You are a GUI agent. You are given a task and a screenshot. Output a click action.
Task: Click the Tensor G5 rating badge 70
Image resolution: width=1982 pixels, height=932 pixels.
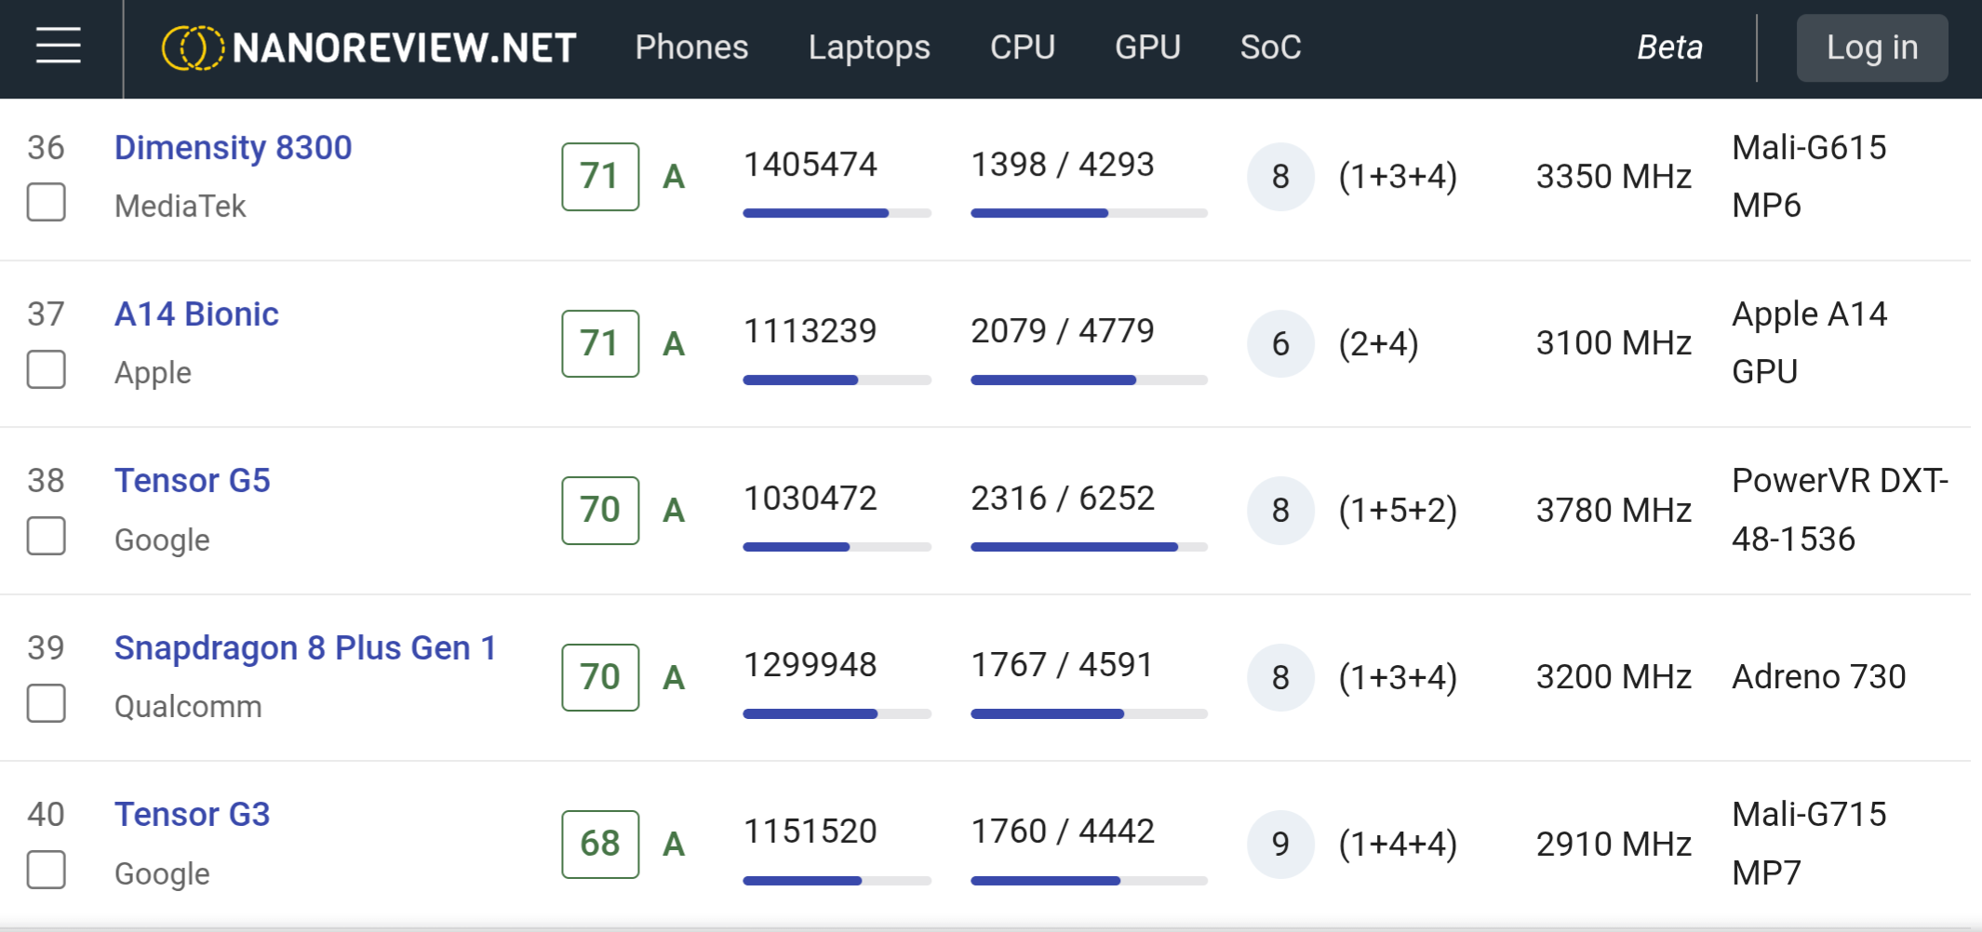coord(600,511)
